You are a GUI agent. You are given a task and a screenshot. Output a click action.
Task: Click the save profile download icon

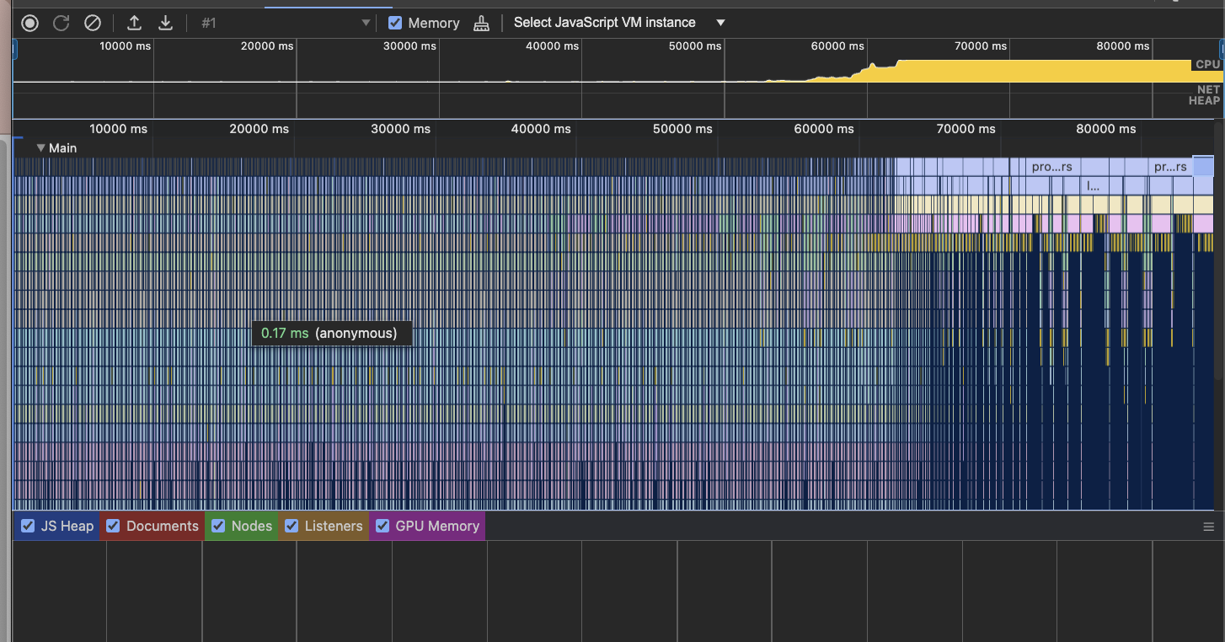click(x=166, y=23)
